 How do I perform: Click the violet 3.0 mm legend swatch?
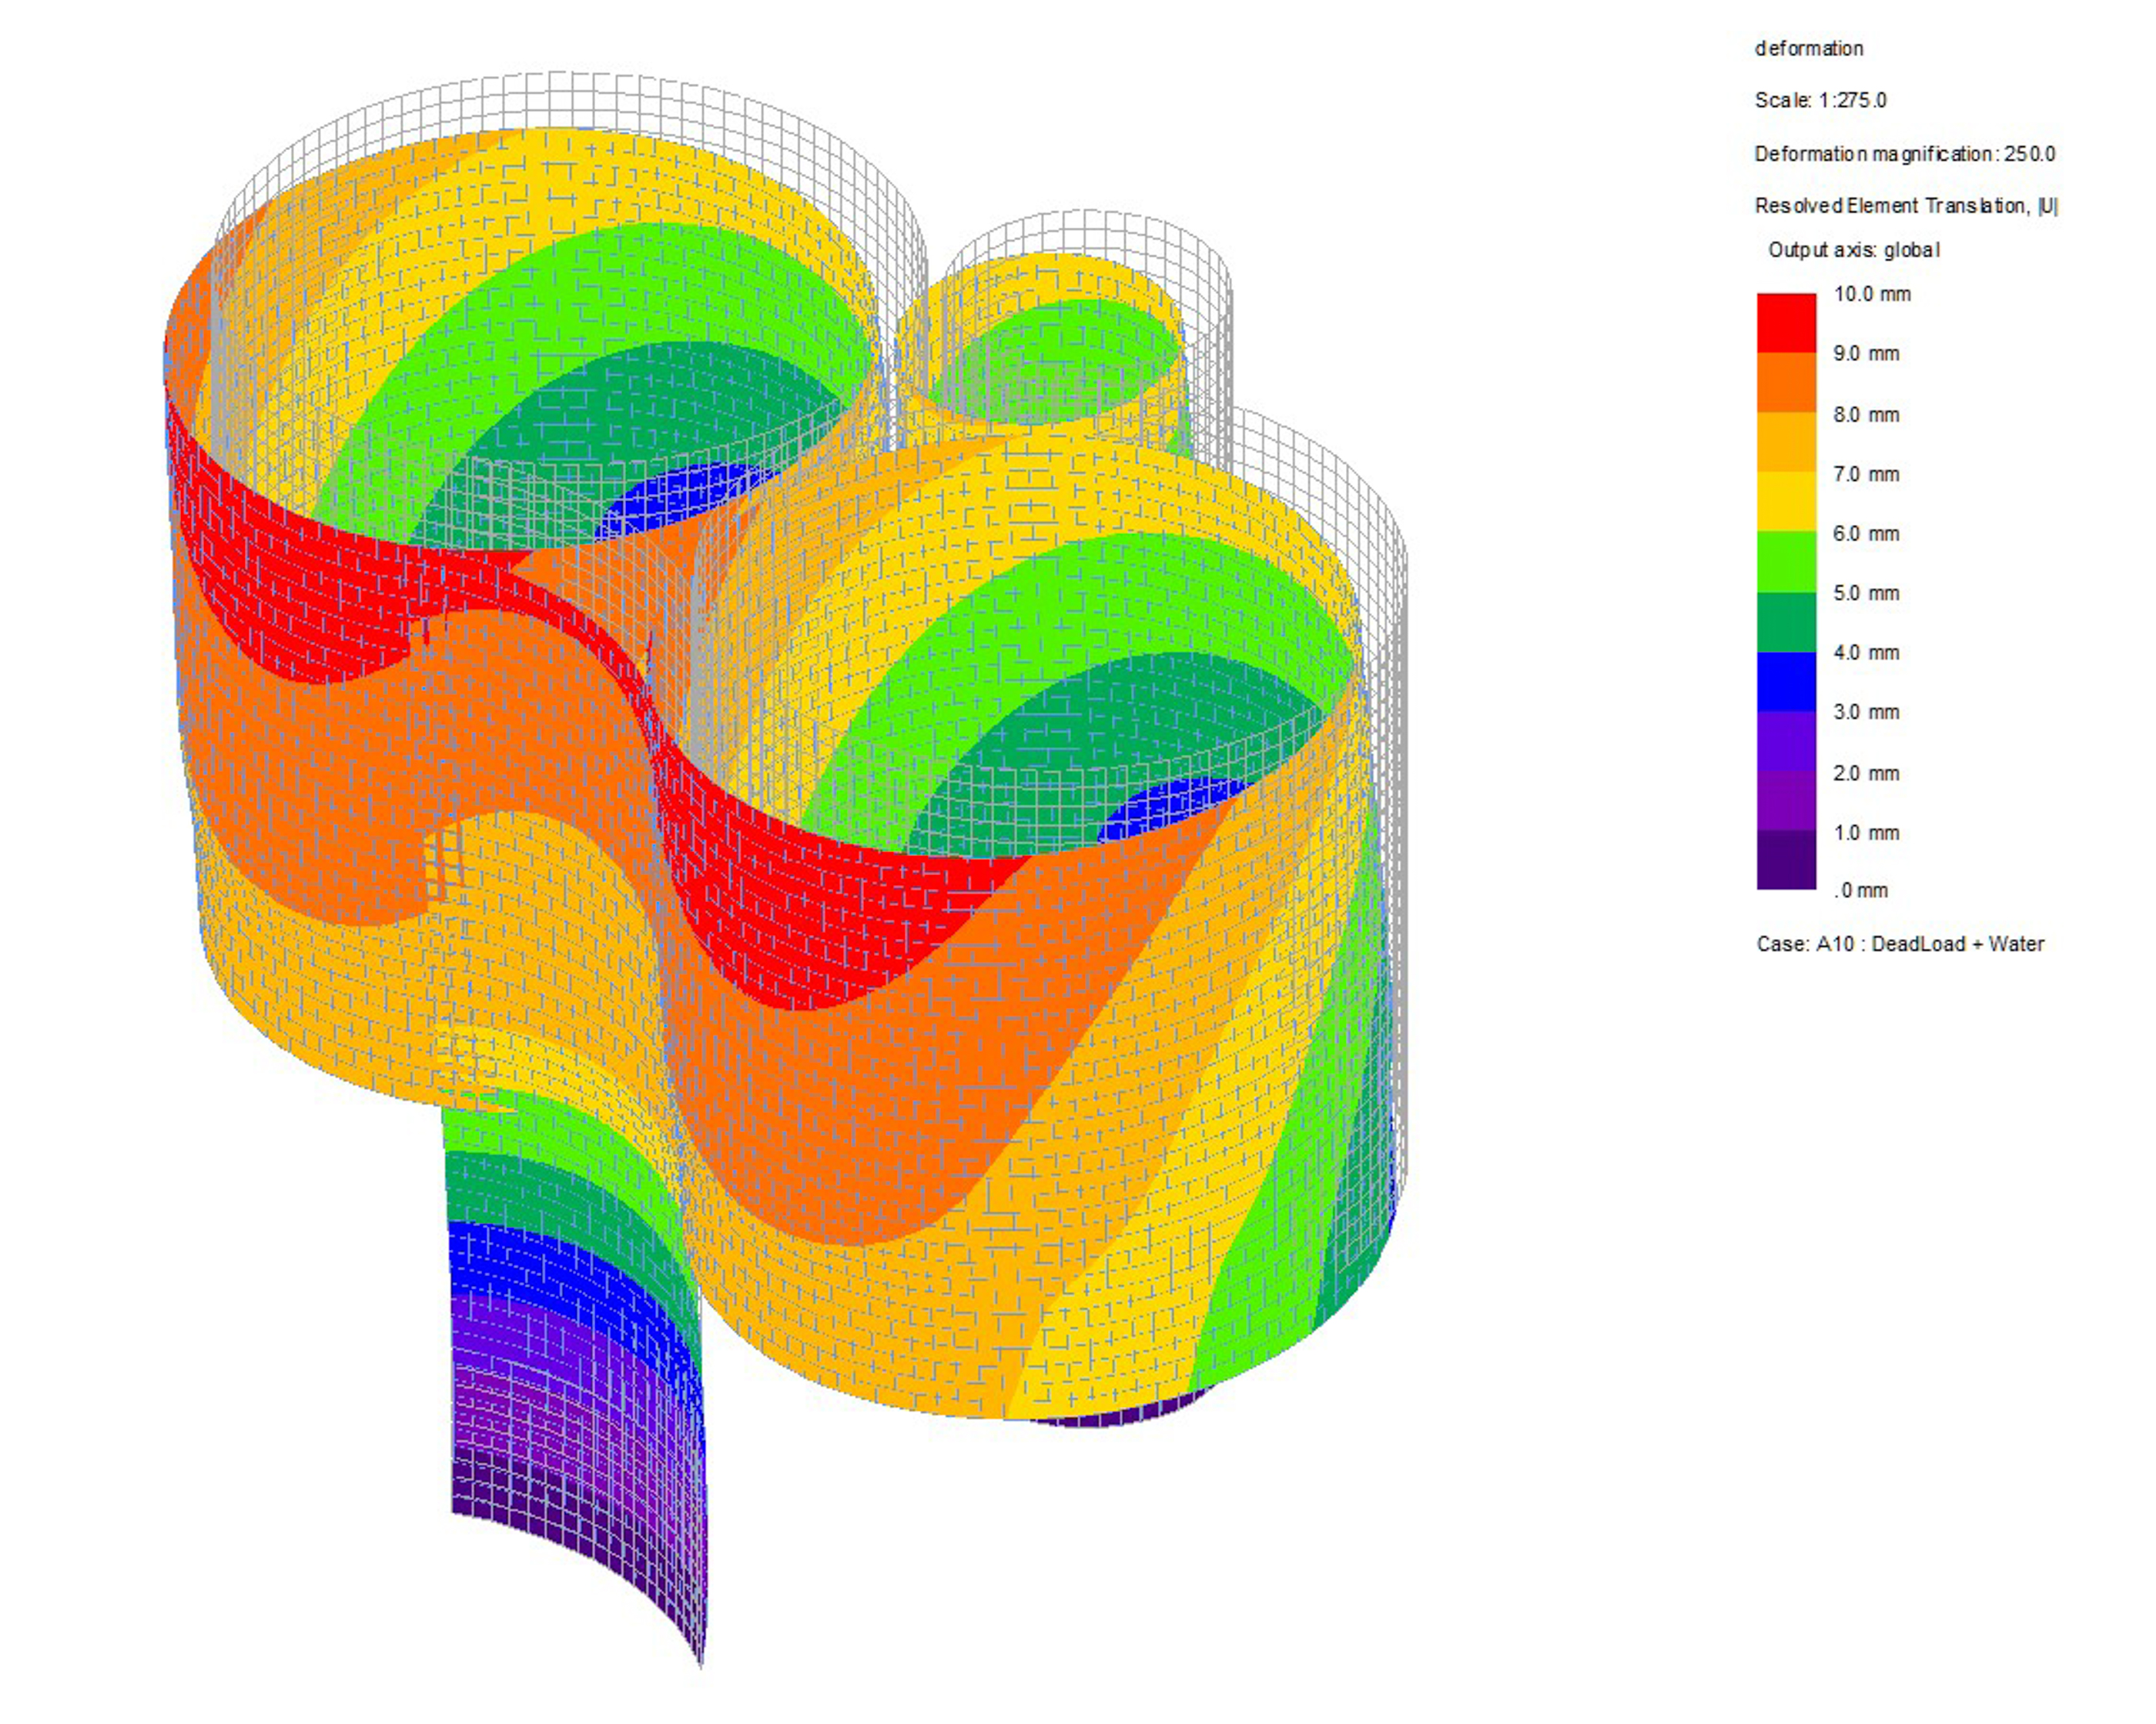1786,740
